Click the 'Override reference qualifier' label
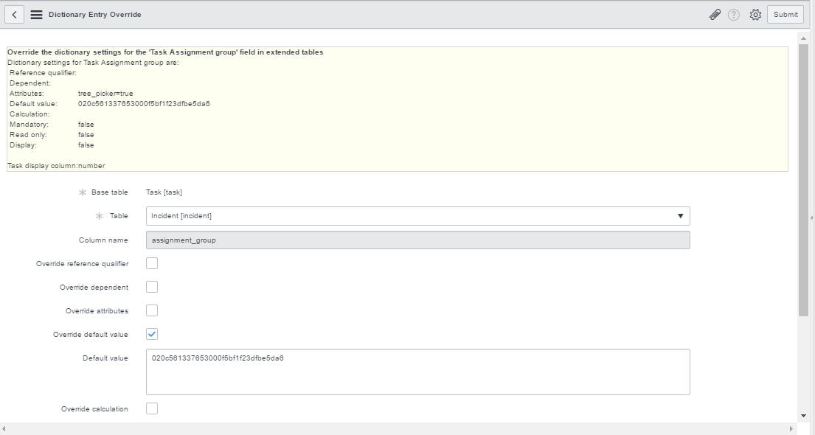Screen dimensions: 815x435 [82, 264]
